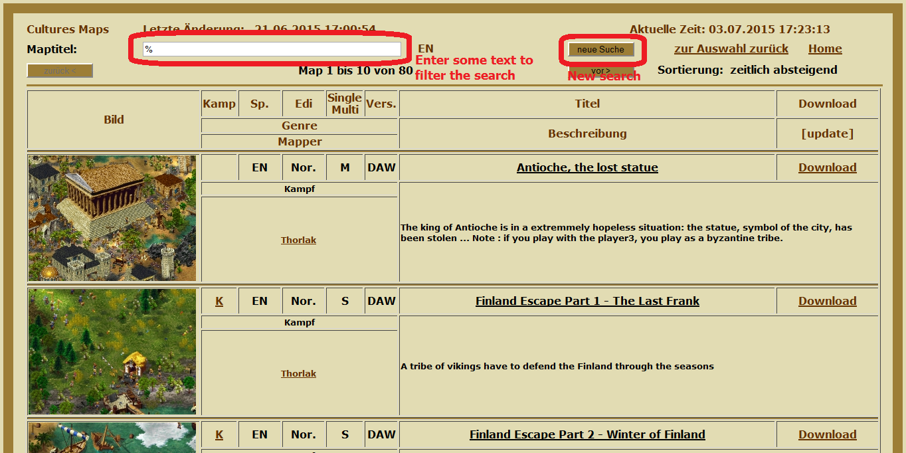The height and width of the screenshot is (453, 906).
Task: Click the Aktuelle Zeit timestamp
Action: click(x=729, y=29)
